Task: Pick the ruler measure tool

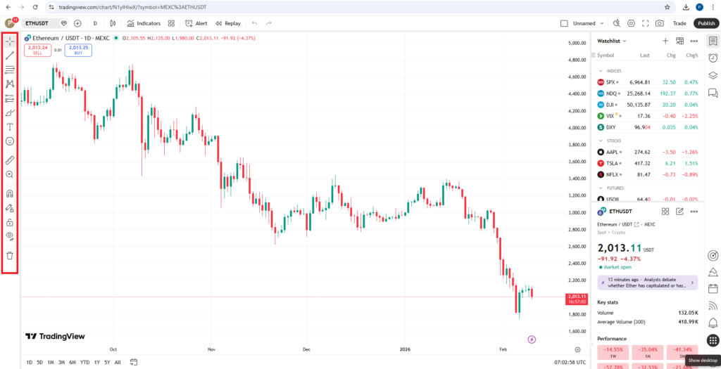Action: pyautogui.click(x=10, y=160)
